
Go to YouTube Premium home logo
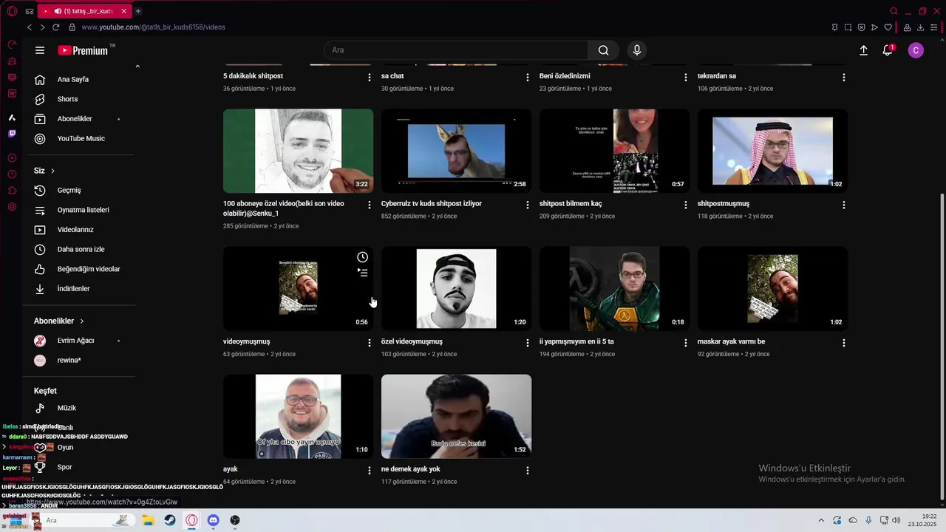83,50
